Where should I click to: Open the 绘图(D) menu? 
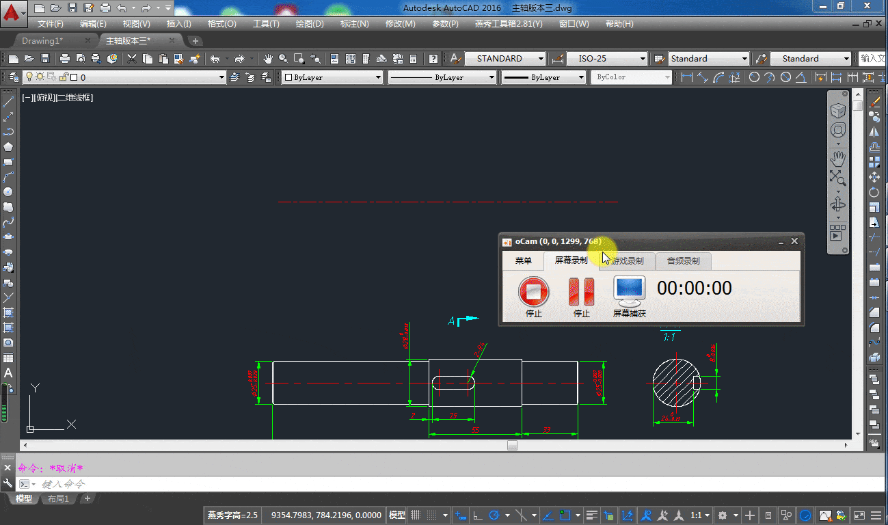click(x=309, y=23)
